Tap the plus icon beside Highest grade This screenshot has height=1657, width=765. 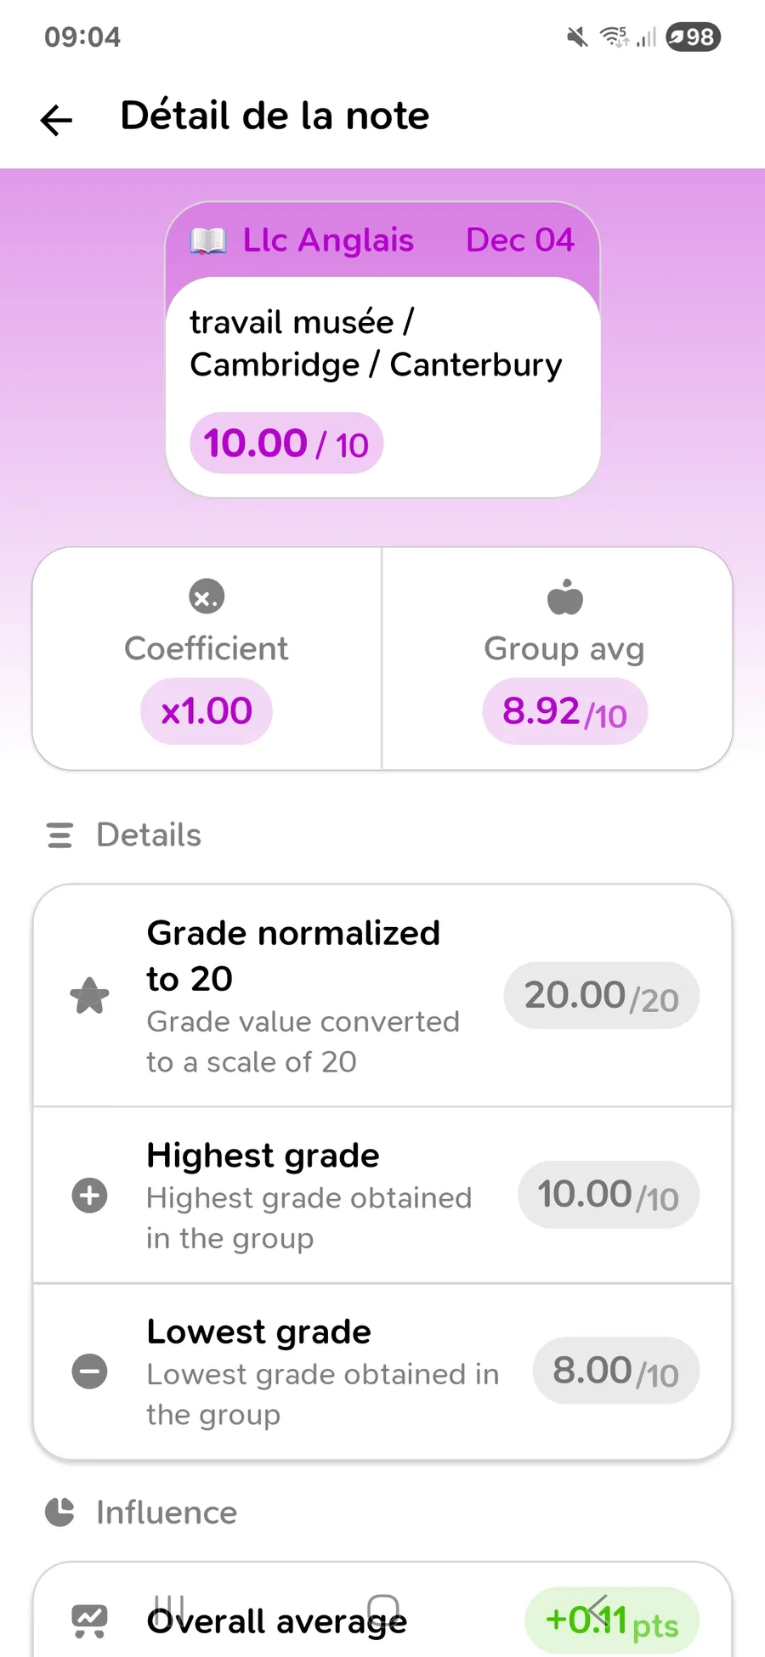89,1196
